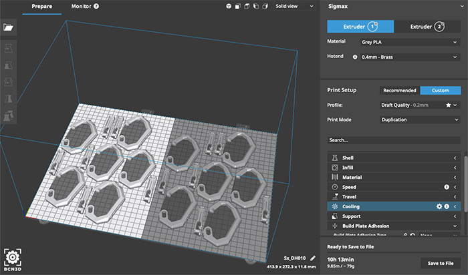Select the Extruder 1 tab
The height and width of the screenshot is (275, 468).
tap(360, 27)
